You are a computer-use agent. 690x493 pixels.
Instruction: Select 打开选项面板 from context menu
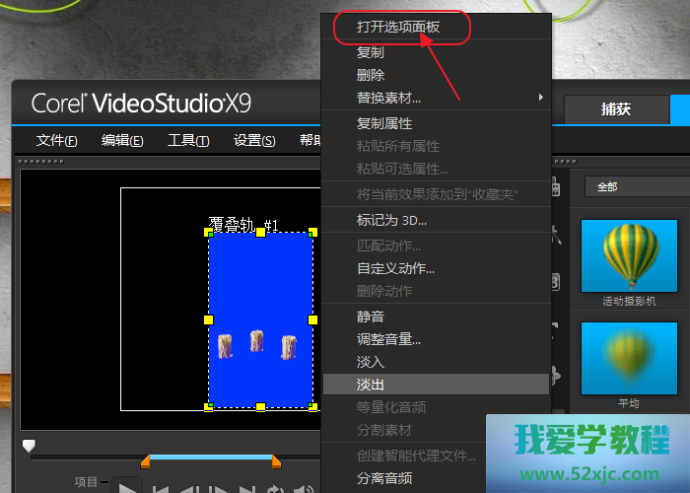point(398,28)
